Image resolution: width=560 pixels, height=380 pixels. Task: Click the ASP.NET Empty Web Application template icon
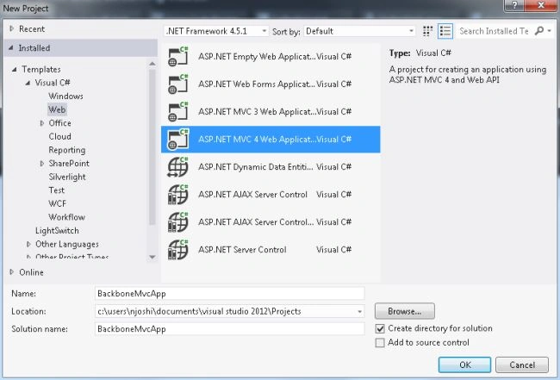[x=177, y=56]
